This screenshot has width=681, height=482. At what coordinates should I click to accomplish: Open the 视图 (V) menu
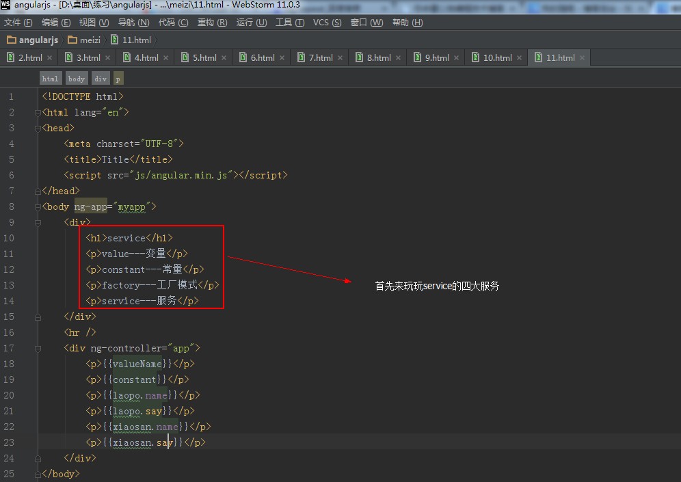pyautogui.click(x=94, y=23)
